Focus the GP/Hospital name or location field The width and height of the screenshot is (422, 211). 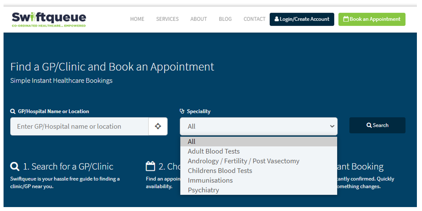pos(79,127)
